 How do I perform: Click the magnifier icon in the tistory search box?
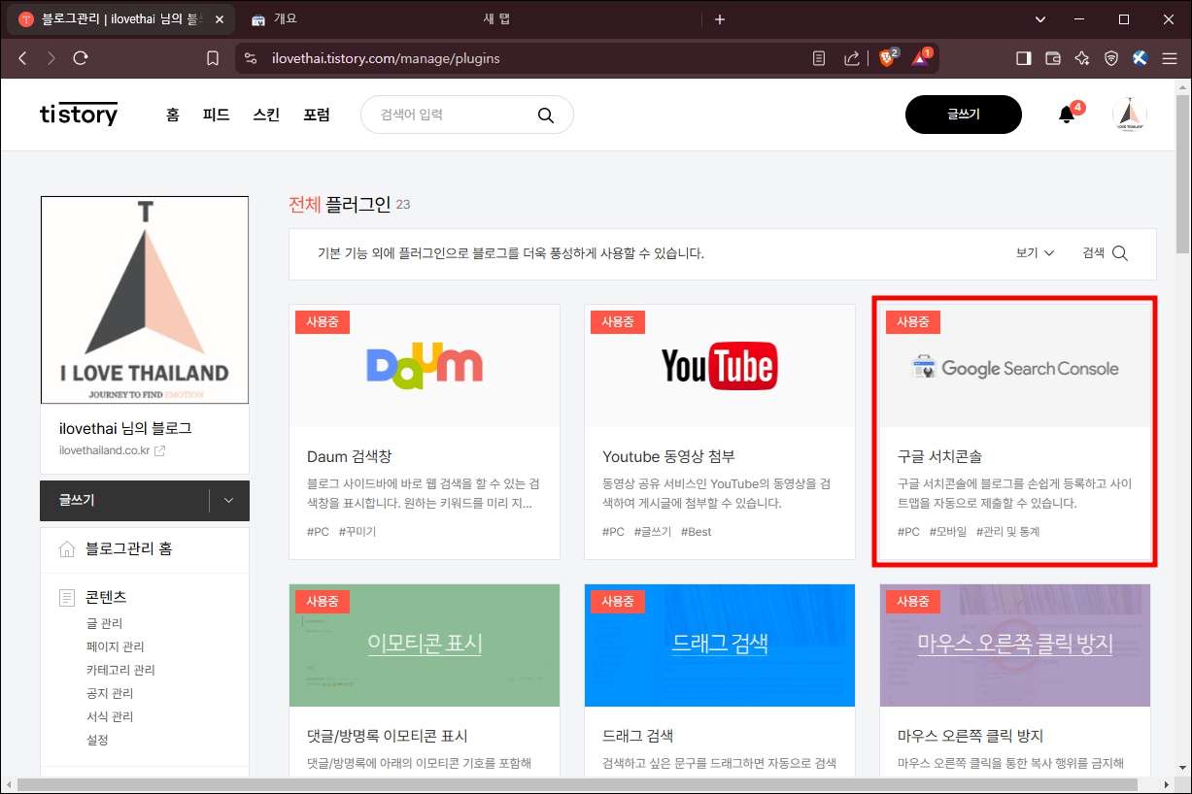[x=546, y=116]
